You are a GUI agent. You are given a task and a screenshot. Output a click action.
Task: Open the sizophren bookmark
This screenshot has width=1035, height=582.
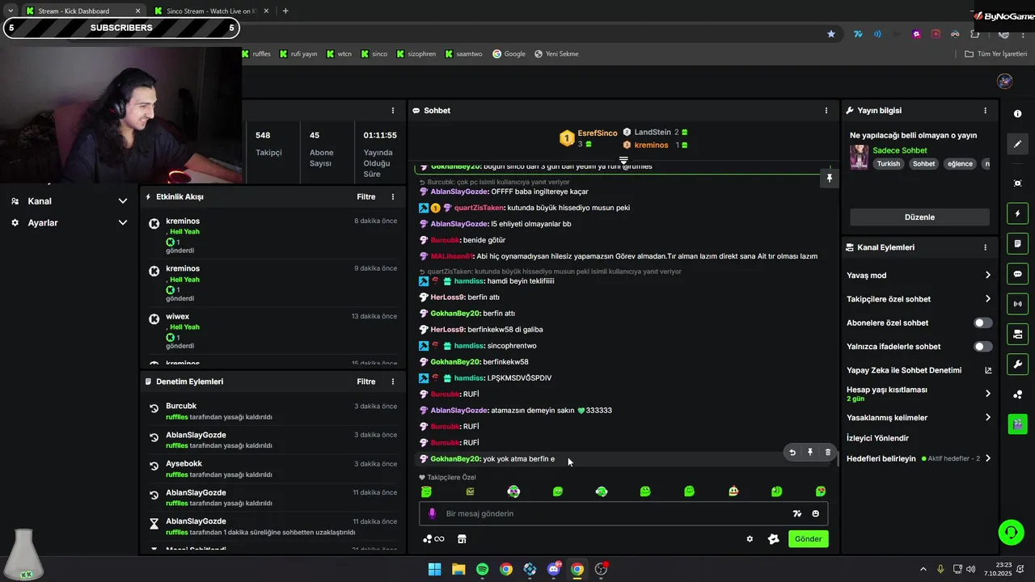click(x=416, y=54)
